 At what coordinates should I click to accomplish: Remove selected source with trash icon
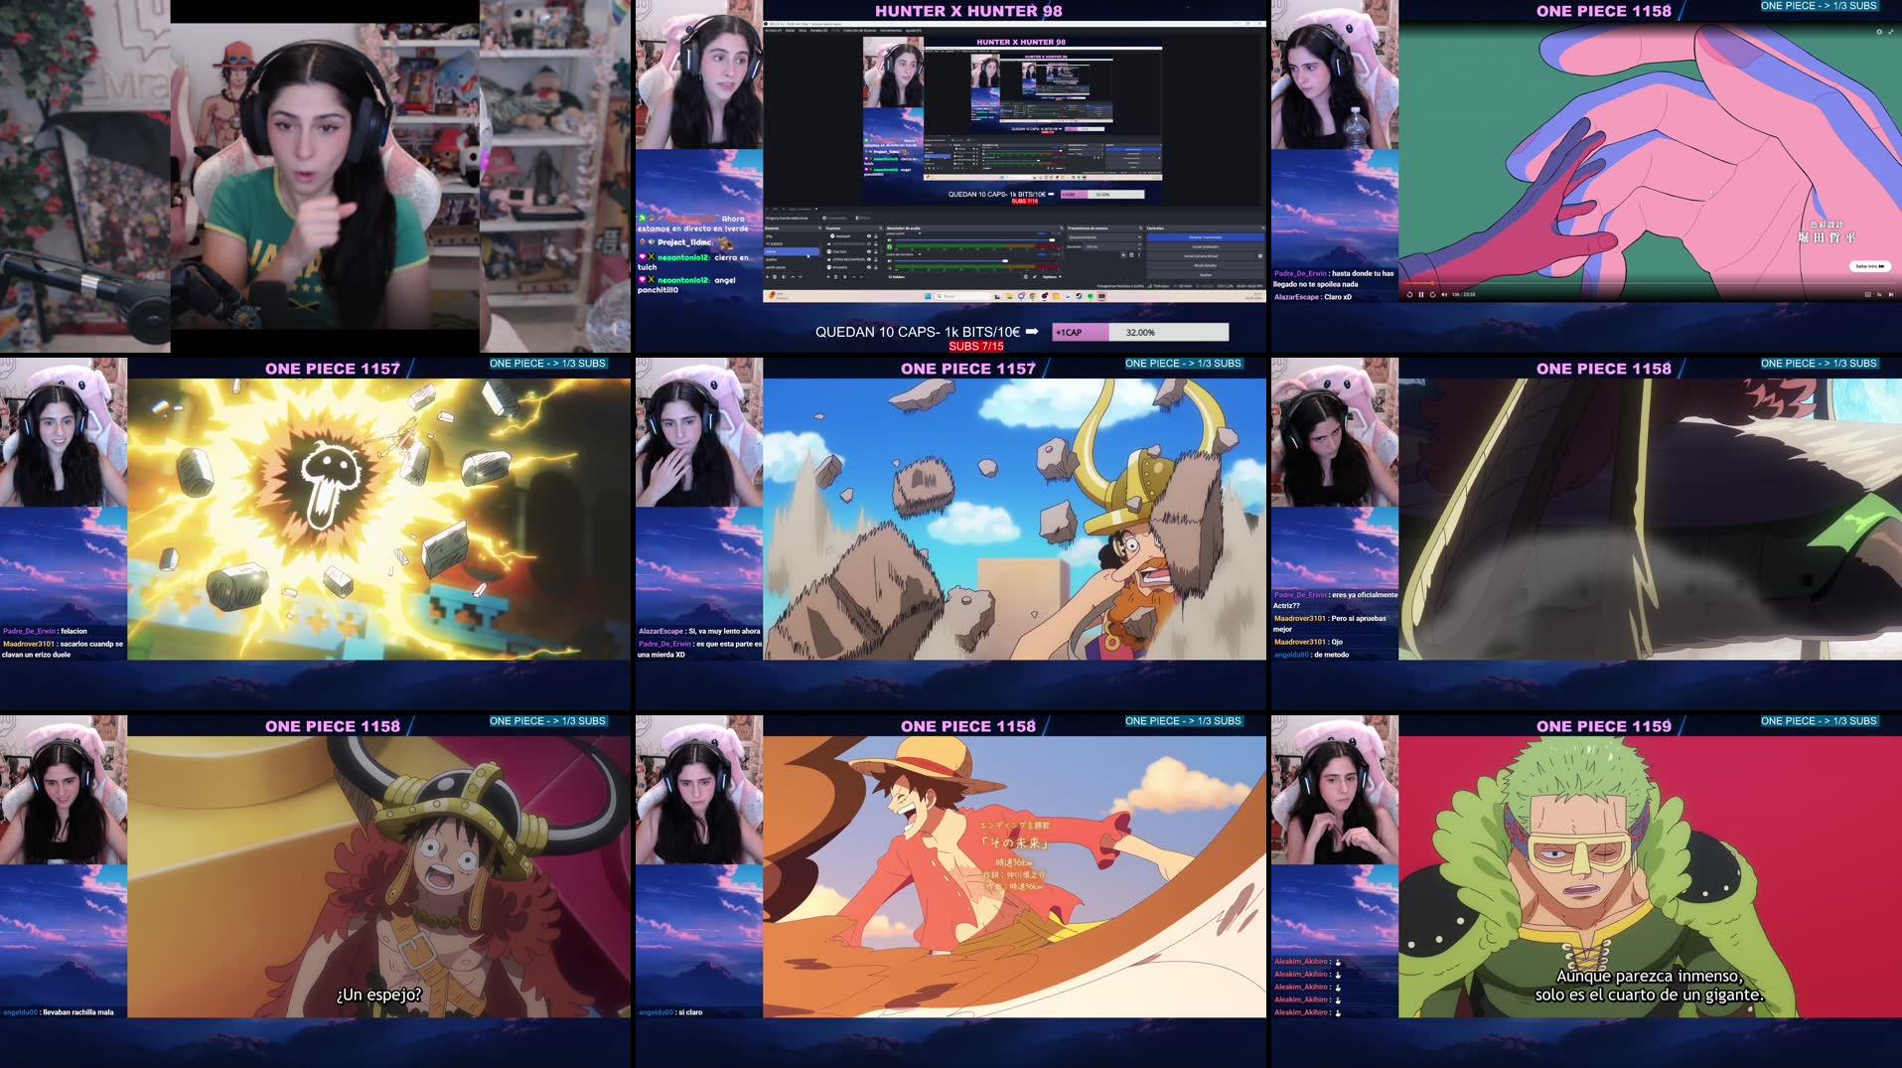coord(836,277)
